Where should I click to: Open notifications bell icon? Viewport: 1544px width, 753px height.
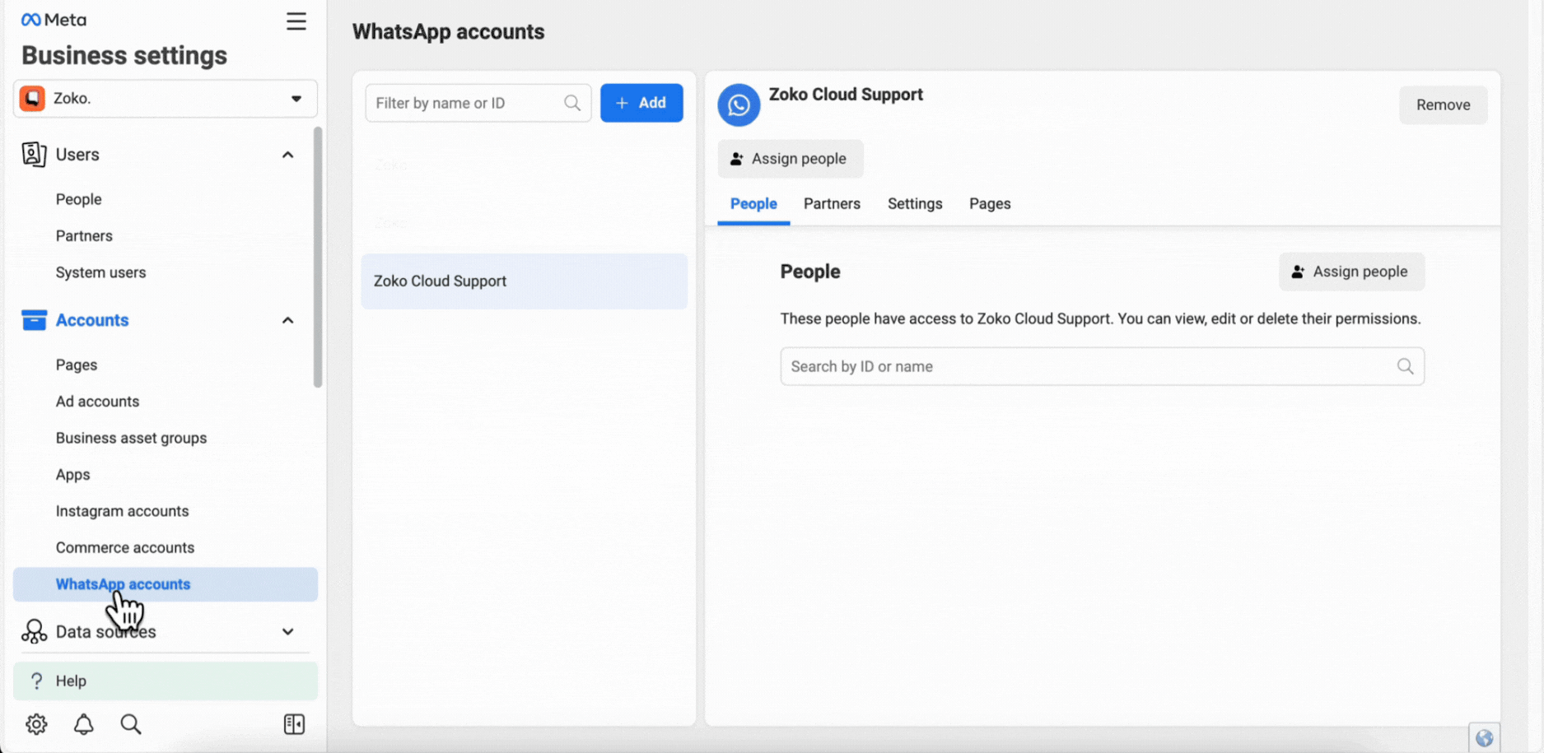point(84,724)
